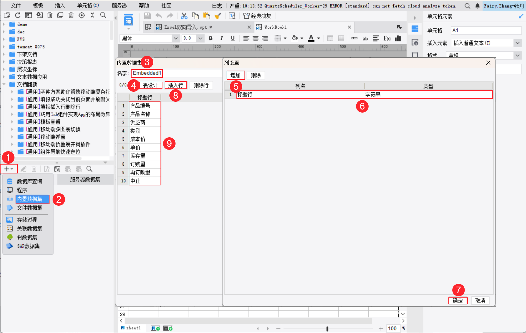526x333 pixels.
Task: Open the 服务器 menu
Action: (119, 6)
